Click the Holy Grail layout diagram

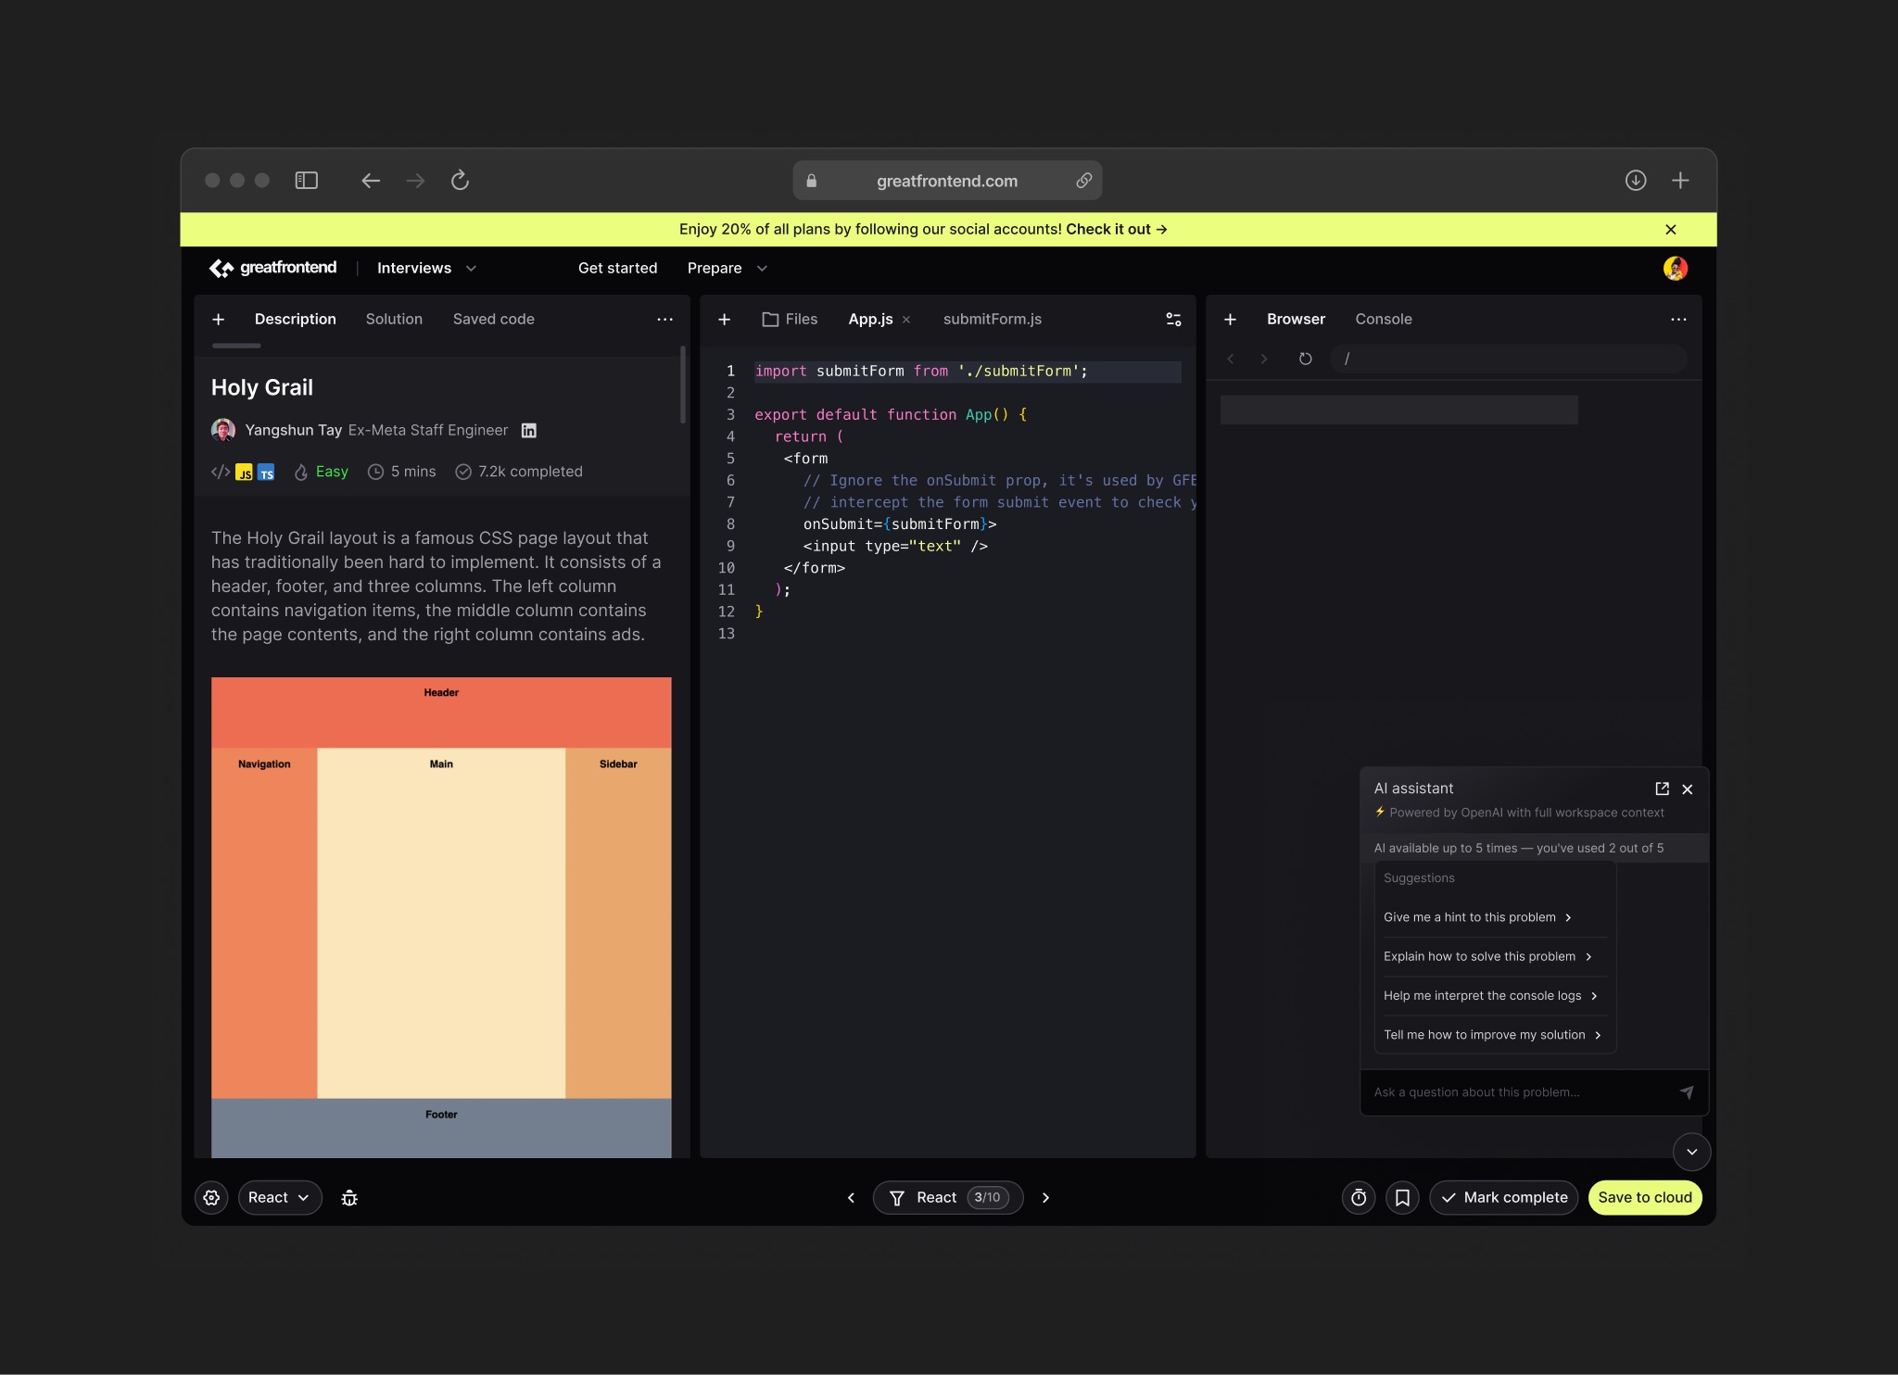click(441, 917)
